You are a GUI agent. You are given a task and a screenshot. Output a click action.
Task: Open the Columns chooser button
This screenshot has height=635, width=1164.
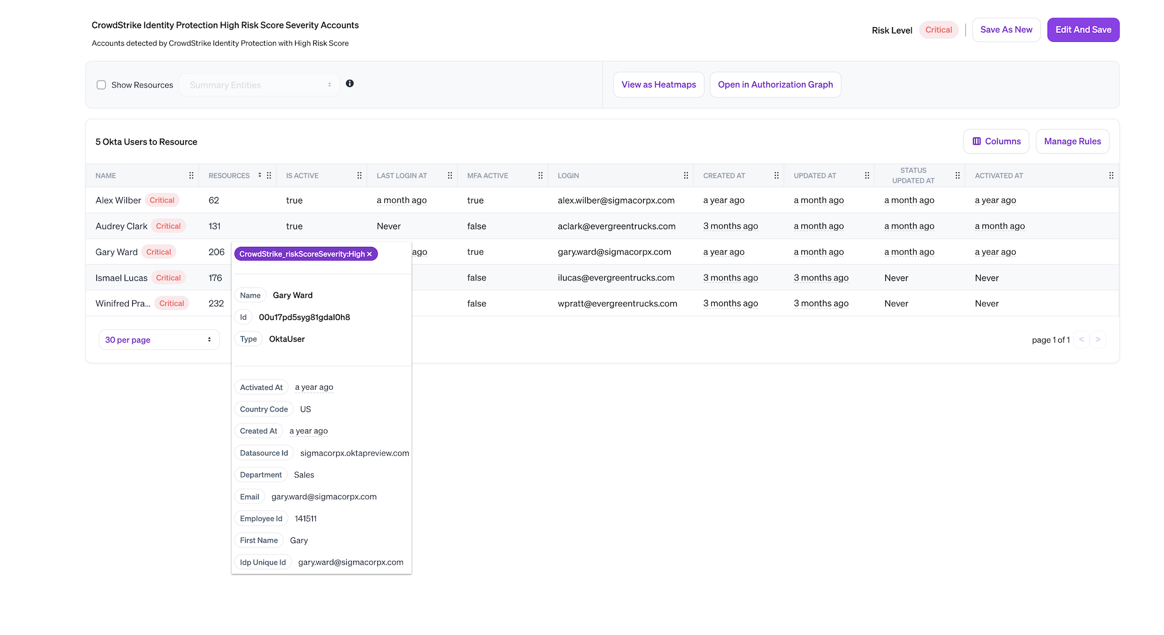pyautogui.click(x=996, y=142)
